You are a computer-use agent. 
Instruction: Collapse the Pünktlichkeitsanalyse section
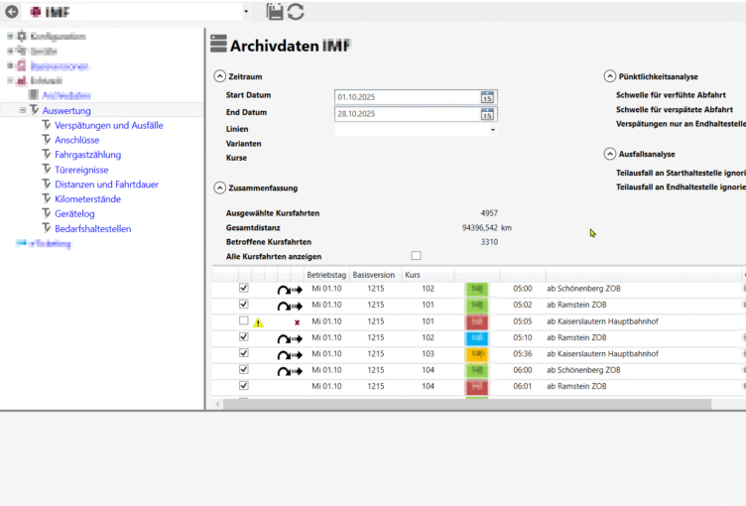[609, 76]
